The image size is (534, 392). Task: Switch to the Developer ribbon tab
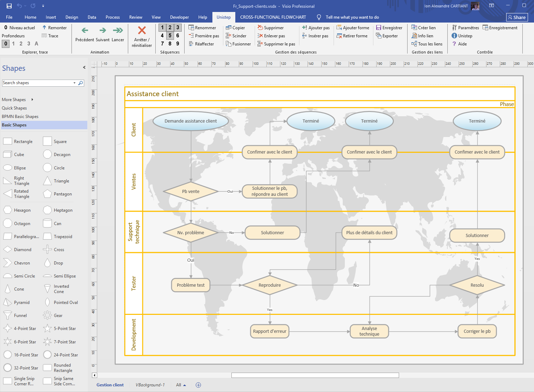[x=179, y=17]
